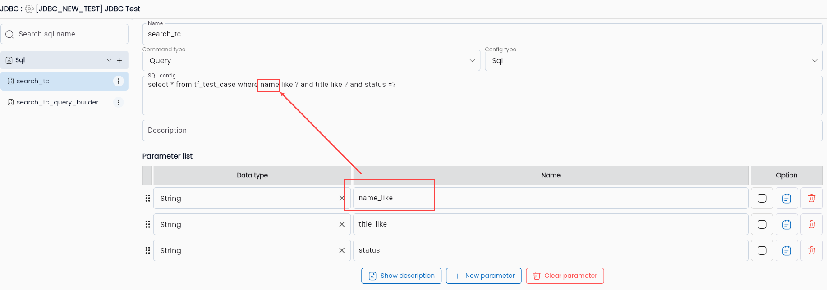Add a new SQL with the plus icon
The image size is (827, 290).
coord(119,60)
